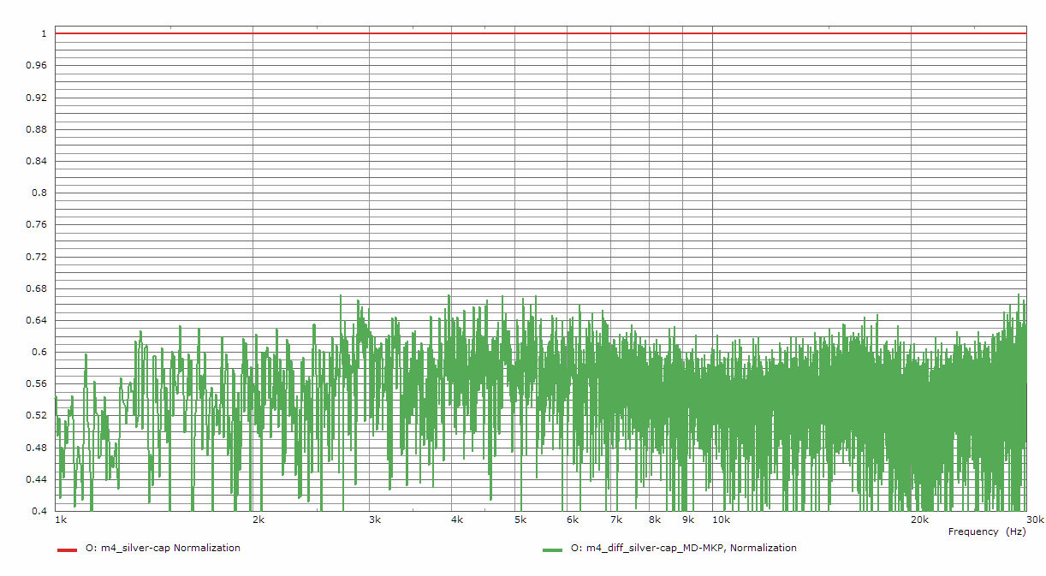Click the 20k frequency axis label

pos(919,520)
